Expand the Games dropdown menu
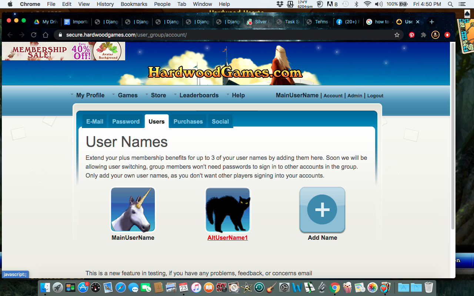The height and width of the screenshot is (296, 474). pyautogui.click(x=125, y=95)
